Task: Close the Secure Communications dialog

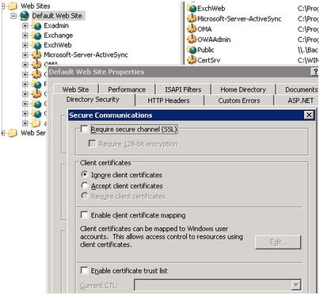Action: pyautogui.click(x=309, y=115)
